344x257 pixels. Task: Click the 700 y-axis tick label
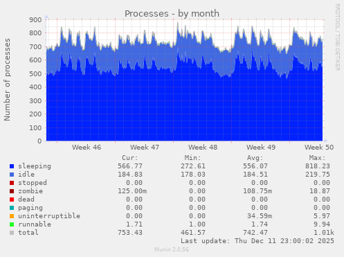tap(35, 47)
